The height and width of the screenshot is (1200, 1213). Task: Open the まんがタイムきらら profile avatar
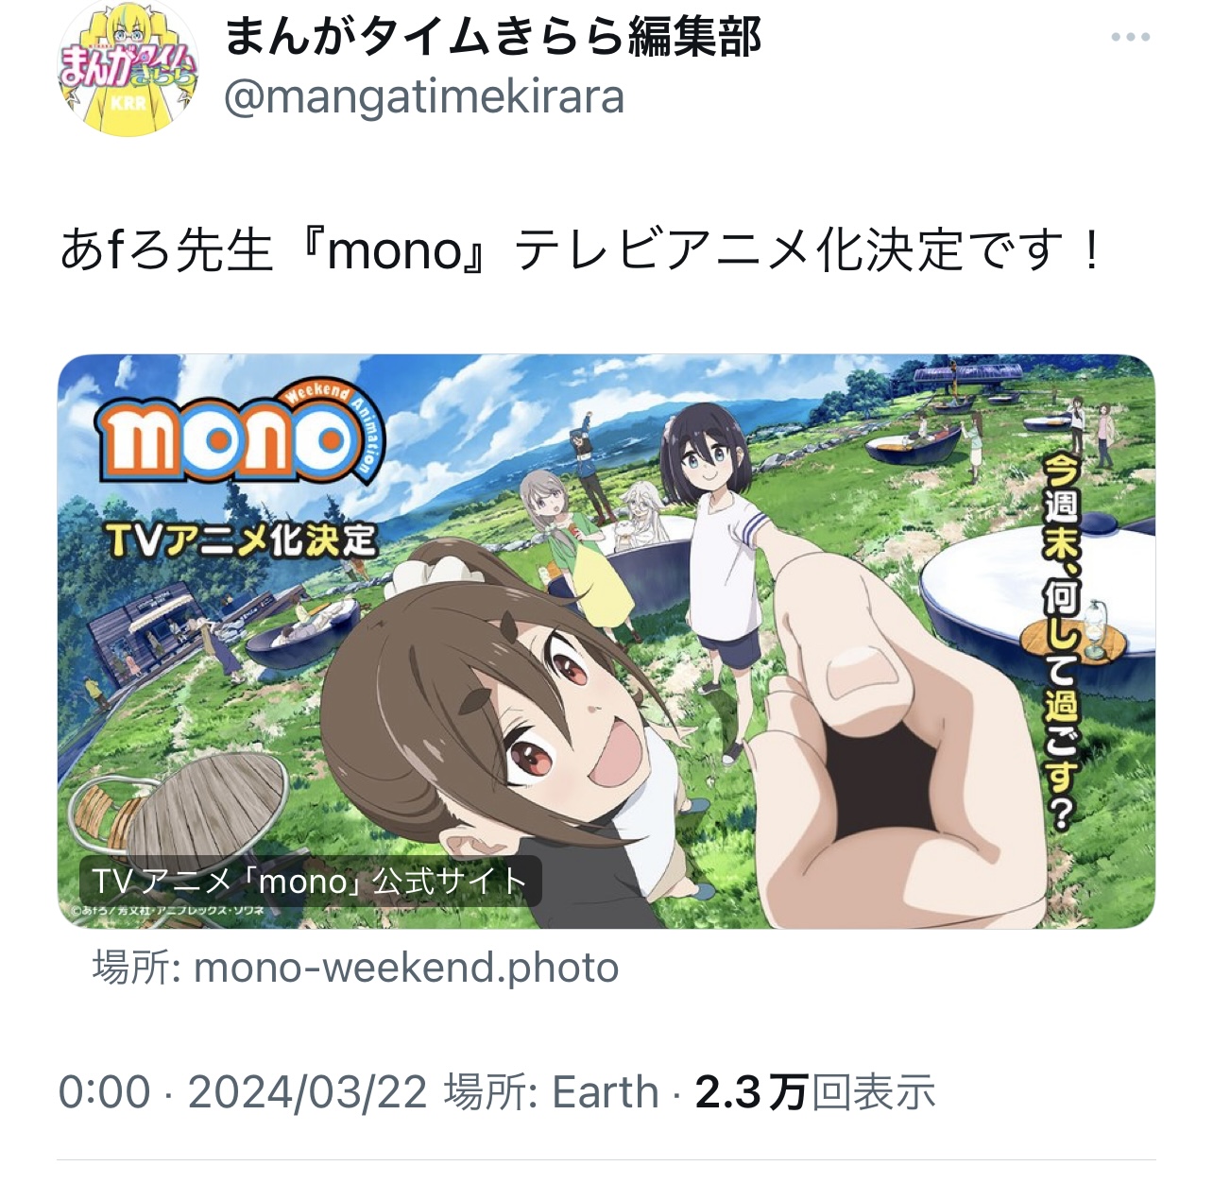128,68
